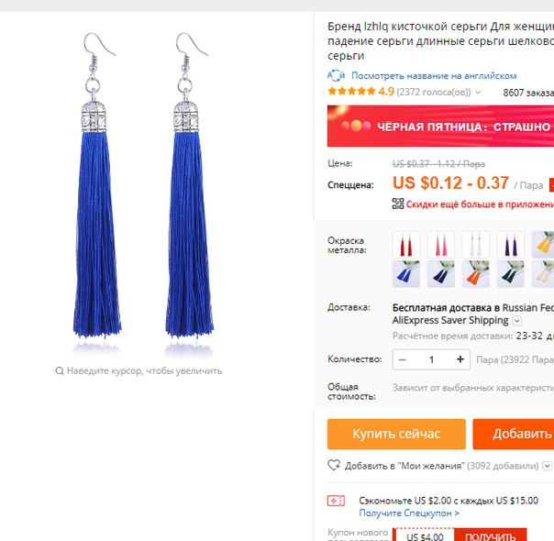Screen dimensions: 554x541
Task: Click the quantity input field
Action: (431, 359)
